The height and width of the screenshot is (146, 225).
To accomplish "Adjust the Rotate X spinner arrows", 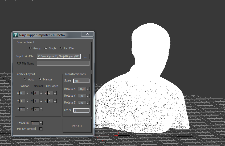I will pos(88,89).
